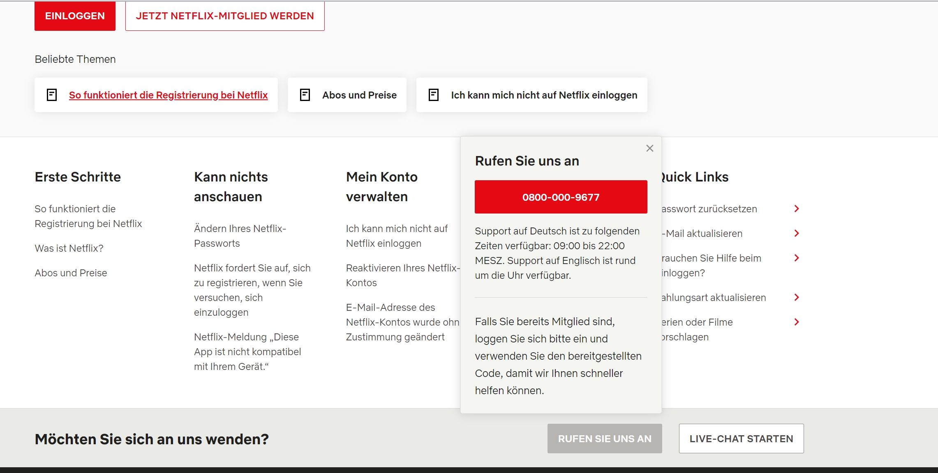938x473 pixels.
Task: Click chevron beside Zahlungsart aktualisieren
Action: 797,297
